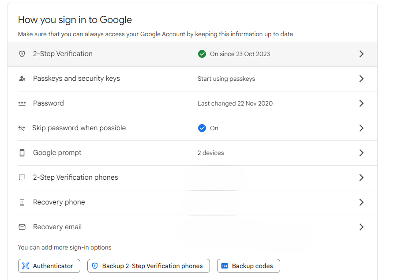Click the '2 devices' text

tap(211, 153)
